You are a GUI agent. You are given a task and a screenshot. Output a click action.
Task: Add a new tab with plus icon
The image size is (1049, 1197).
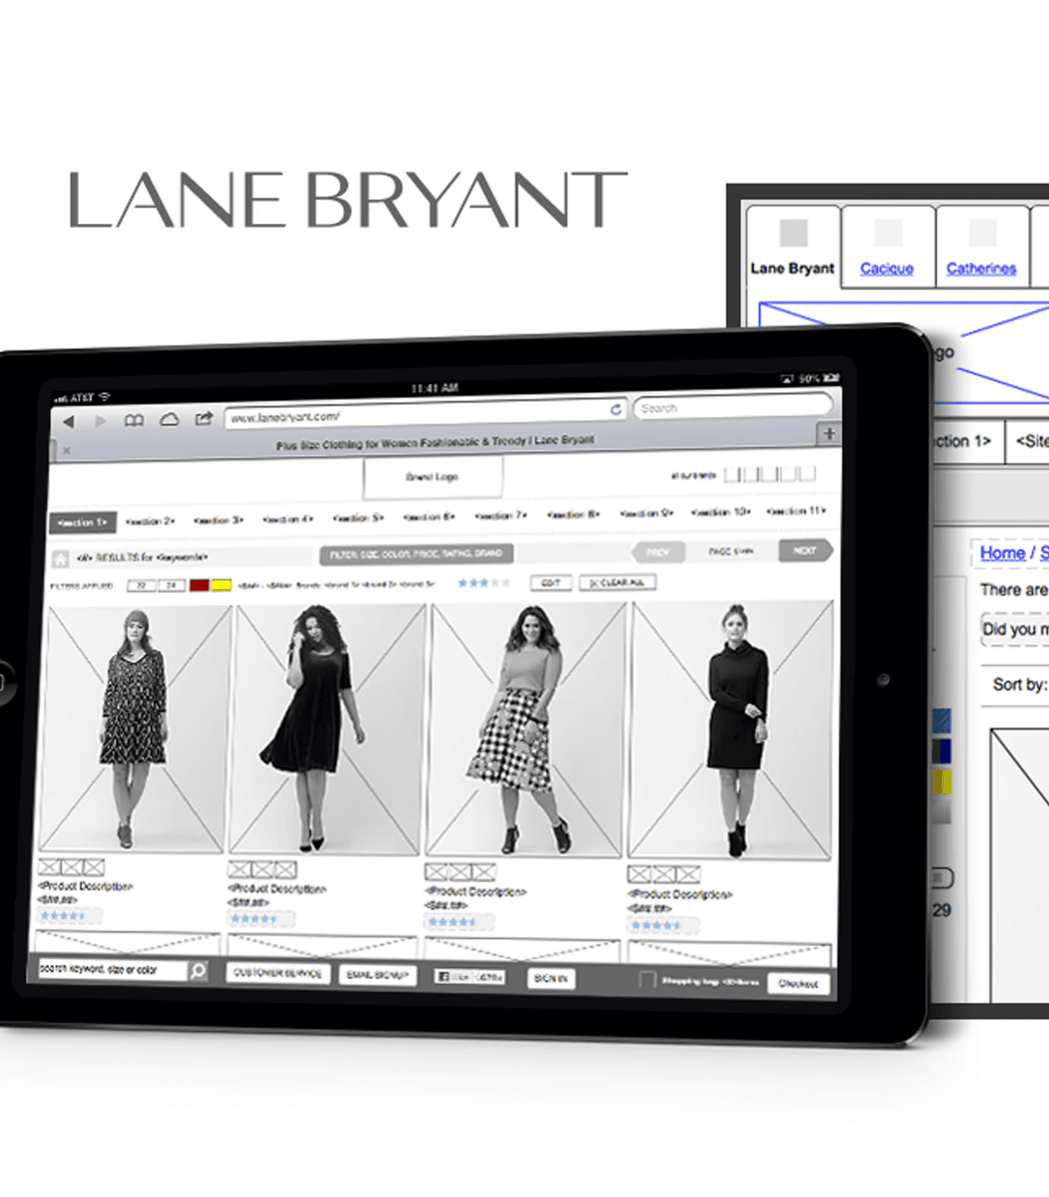click(829, 434)
